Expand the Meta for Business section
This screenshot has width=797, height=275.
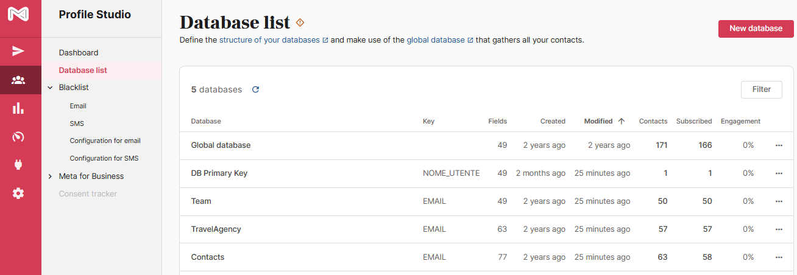50,176
